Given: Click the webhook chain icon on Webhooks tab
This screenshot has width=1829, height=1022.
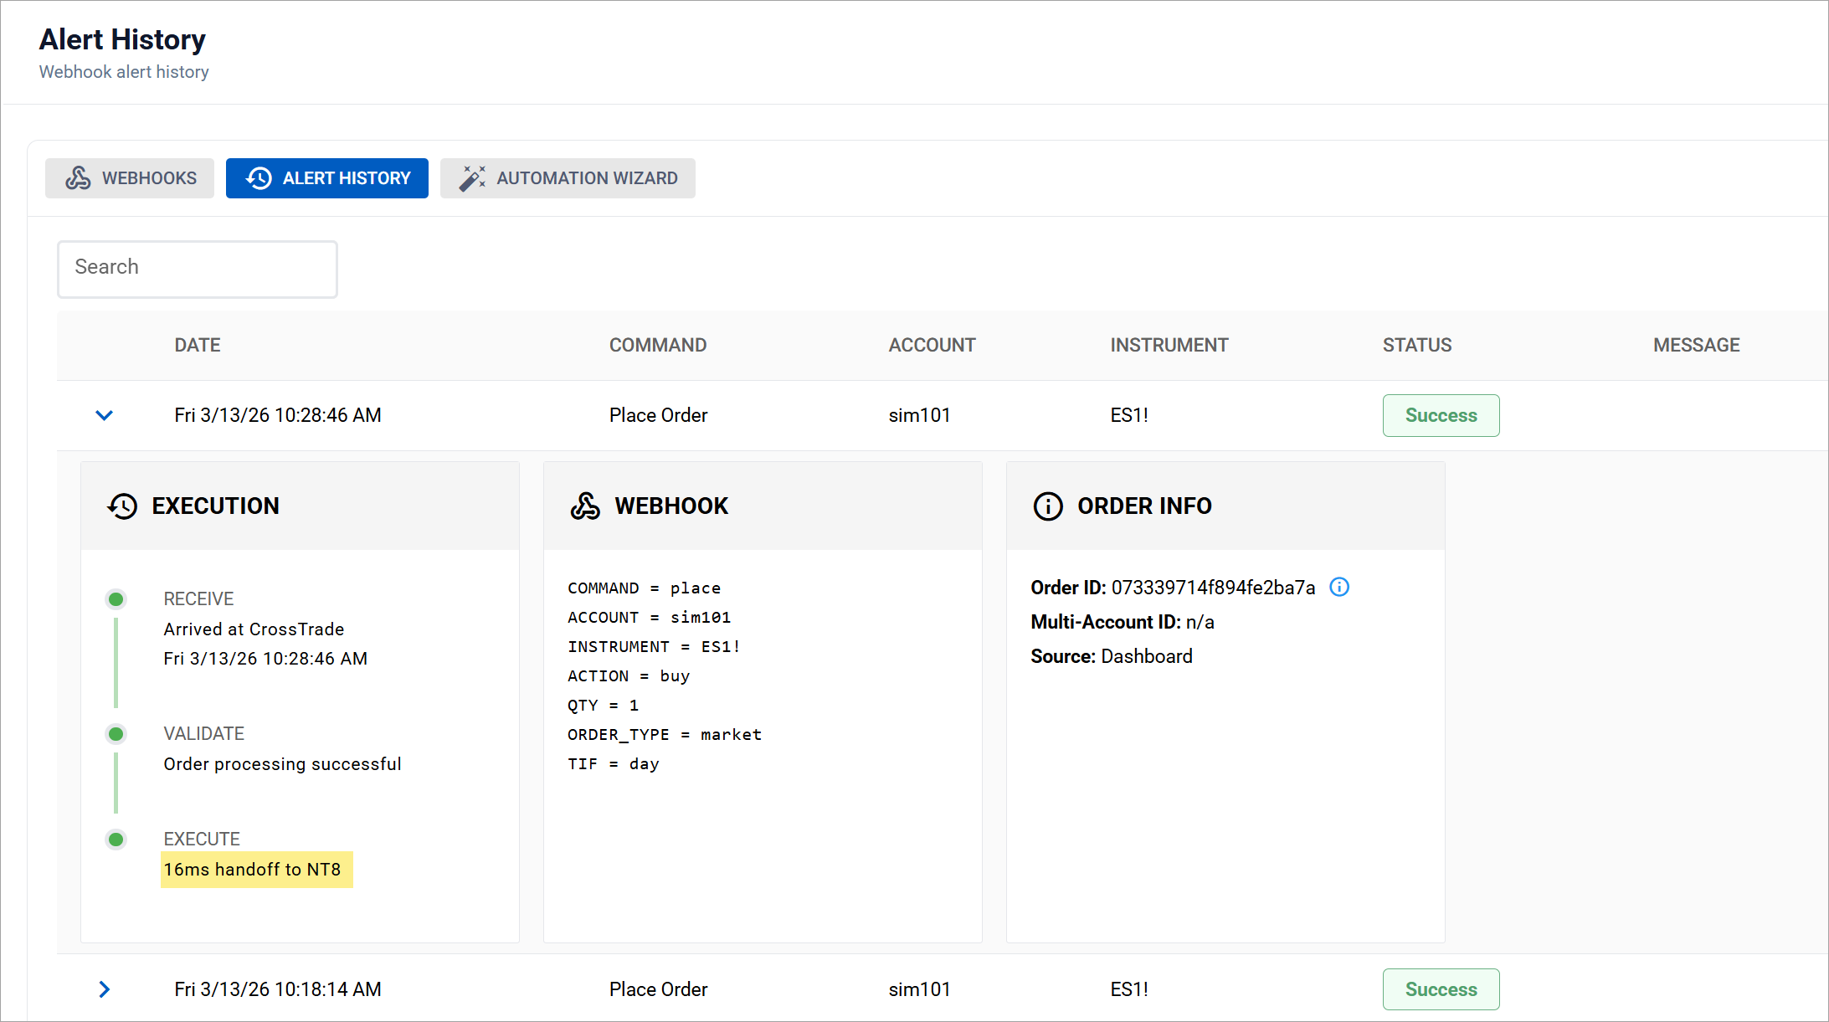Looking at the screenshot, I should [x=77, y=177].
